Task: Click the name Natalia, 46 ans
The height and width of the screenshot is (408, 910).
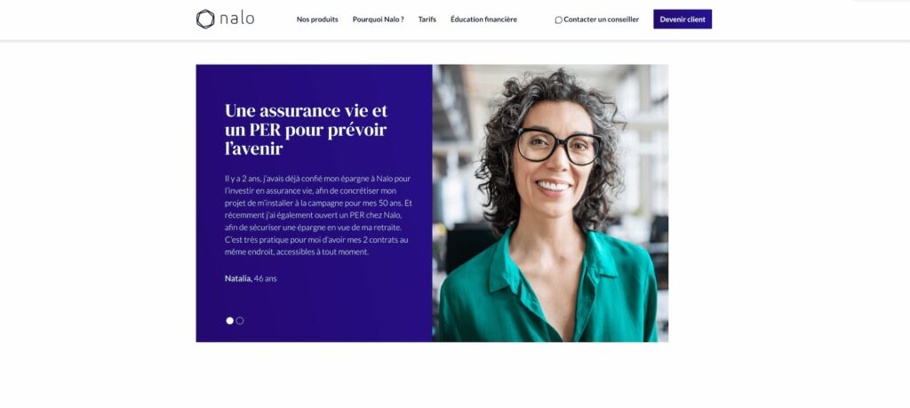Action: click(251, 278)
